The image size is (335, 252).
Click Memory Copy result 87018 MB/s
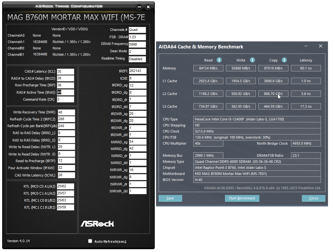pos(273,68)
